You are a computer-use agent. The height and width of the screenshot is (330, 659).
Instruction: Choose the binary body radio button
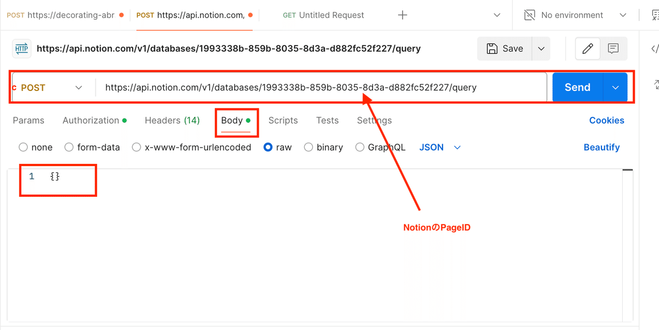click(x=309, y=147)
